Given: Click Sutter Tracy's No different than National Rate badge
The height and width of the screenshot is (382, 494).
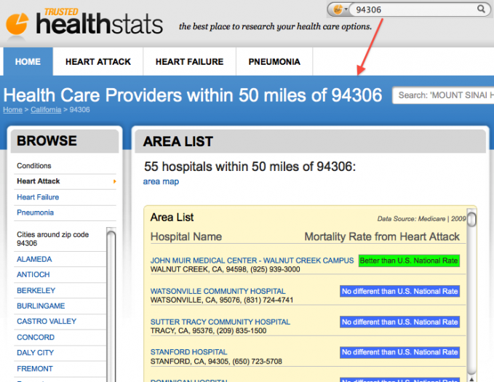Looking at the screenshot, I should [x=399, y=322].
